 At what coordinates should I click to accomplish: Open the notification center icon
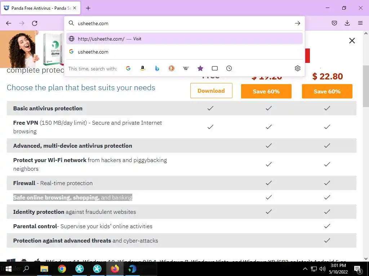[357, 269]
